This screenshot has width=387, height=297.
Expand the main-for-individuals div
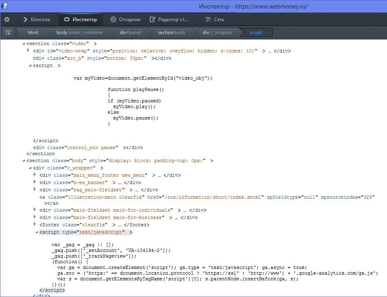coord(35,210)
